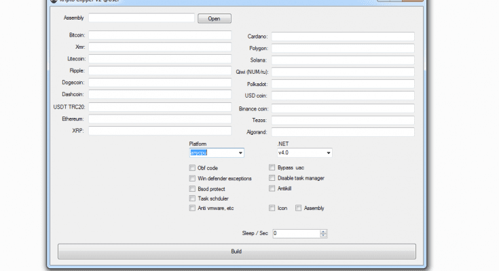Click into the Solana text box
The image size is (499, 271).
pyautogui.click(x=343, y=60)
